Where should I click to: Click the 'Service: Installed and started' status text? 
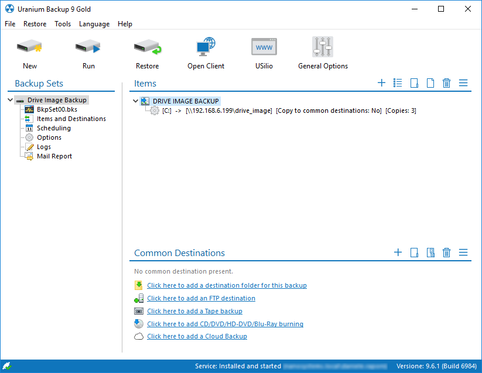[238, 366]
